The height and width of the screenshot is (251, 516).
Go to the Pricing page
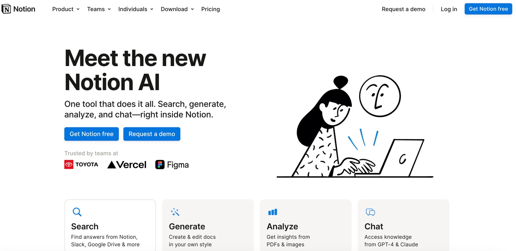[210, 9]
